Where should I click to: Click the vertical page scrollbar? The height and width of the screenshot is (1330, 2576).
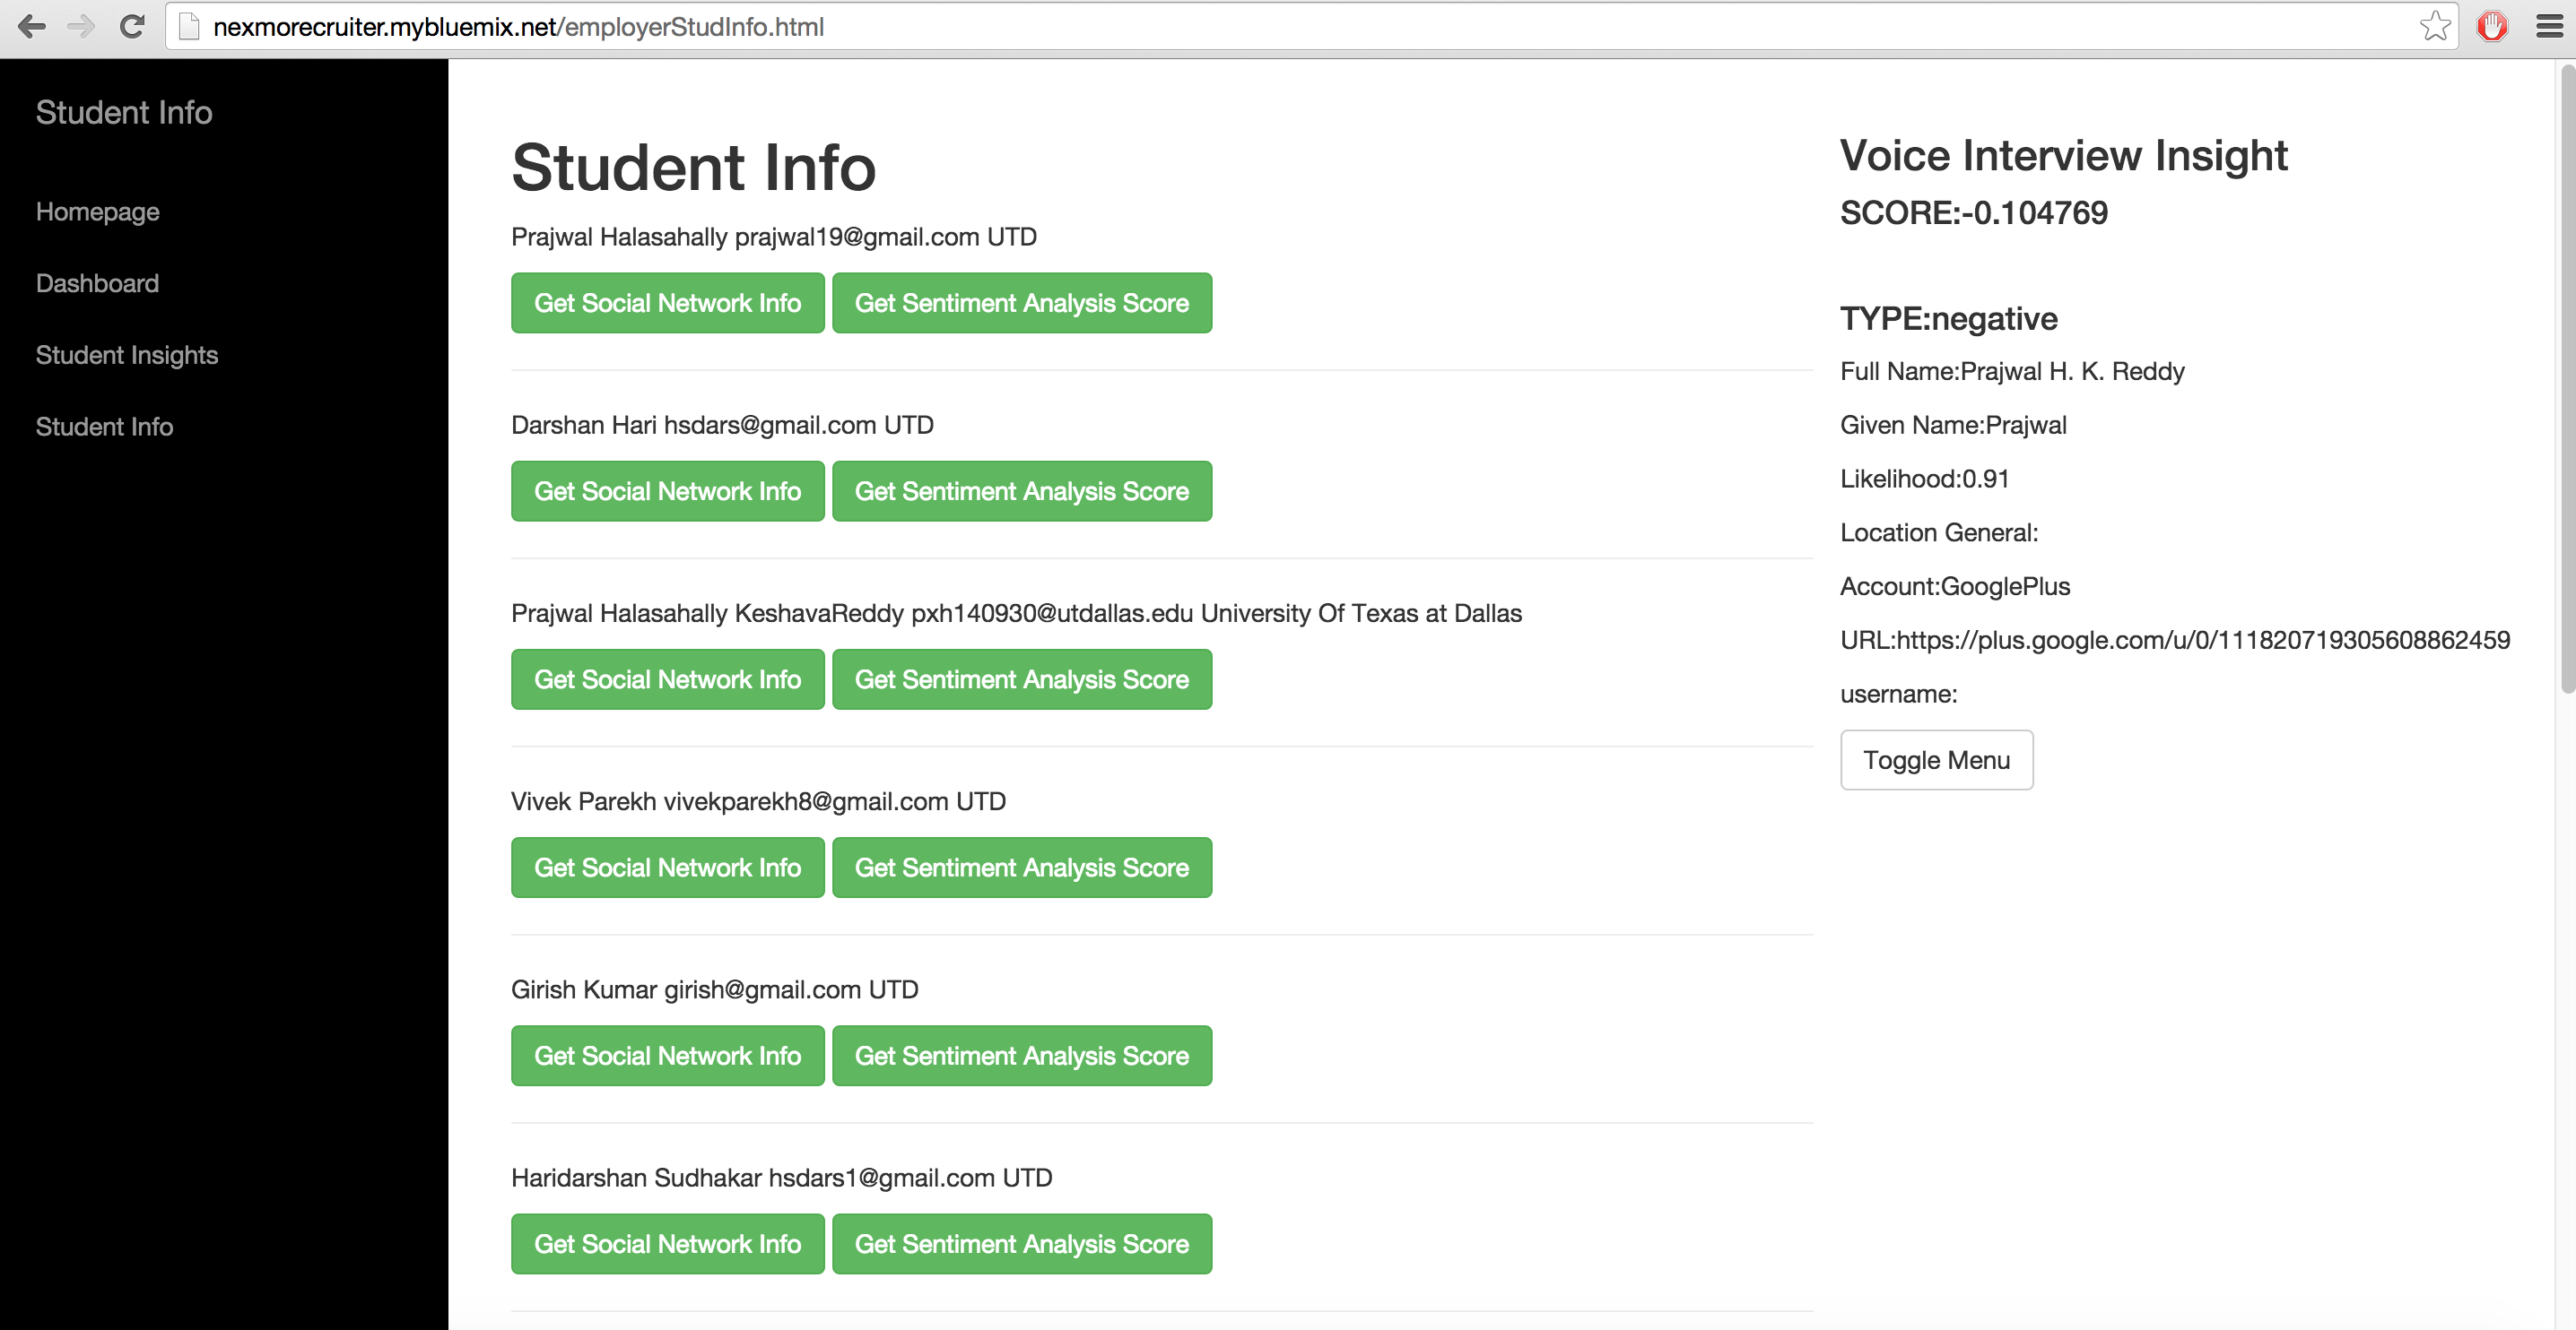pos(2566,380)
